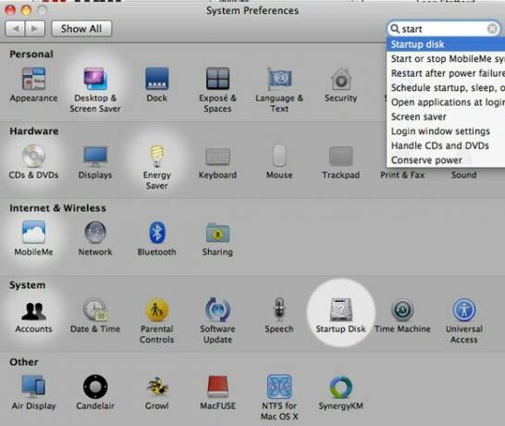The image size is (505, 426).
Task: Click the Show All button
Action: (81, 29)
